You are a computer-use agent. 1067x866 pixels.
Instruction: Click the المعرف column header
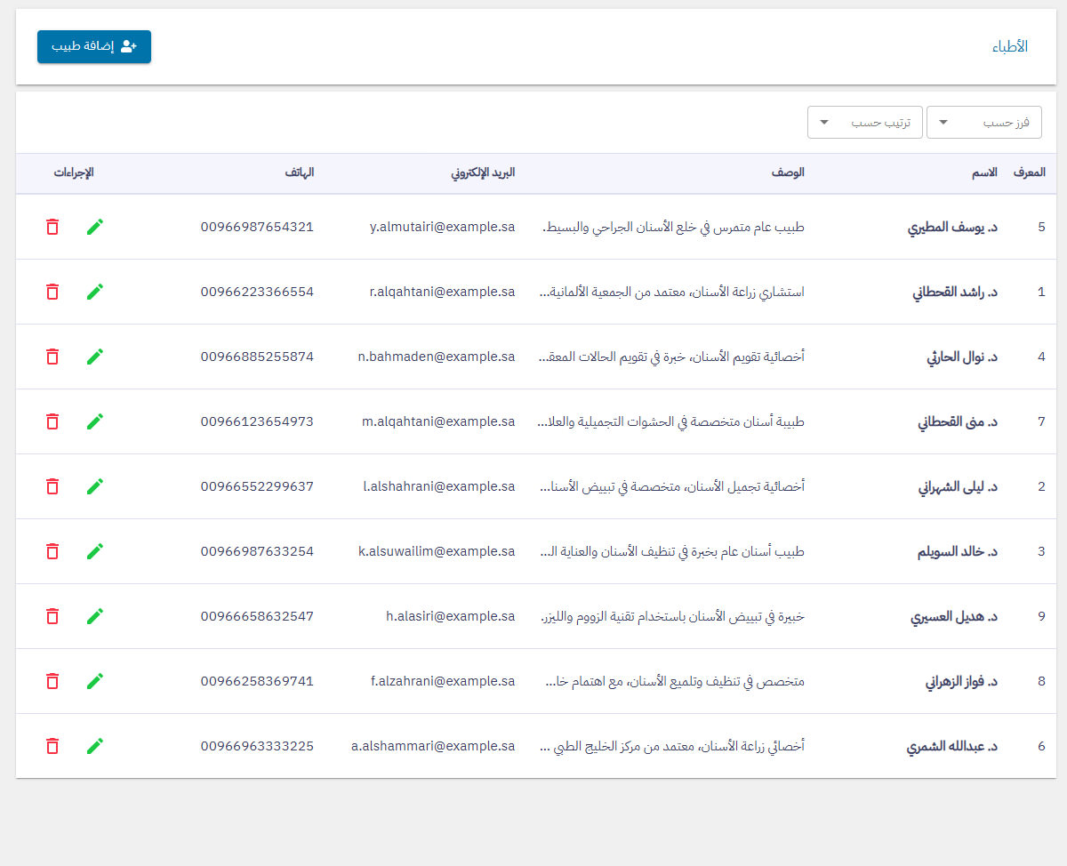[1029, 172]
